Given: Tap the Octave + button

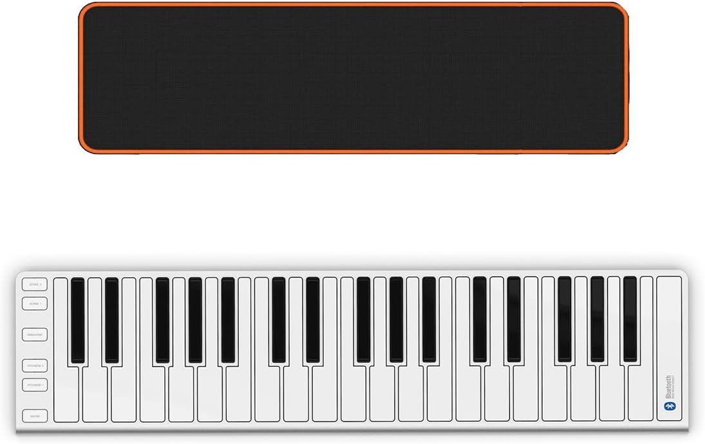Looking at the screenshot, I should pos(35,284).
